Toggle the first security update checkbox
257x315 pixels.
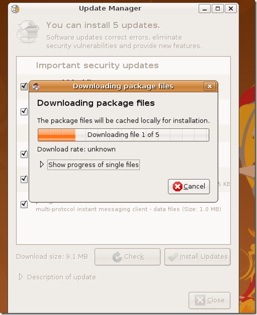(x=24, y=87)
